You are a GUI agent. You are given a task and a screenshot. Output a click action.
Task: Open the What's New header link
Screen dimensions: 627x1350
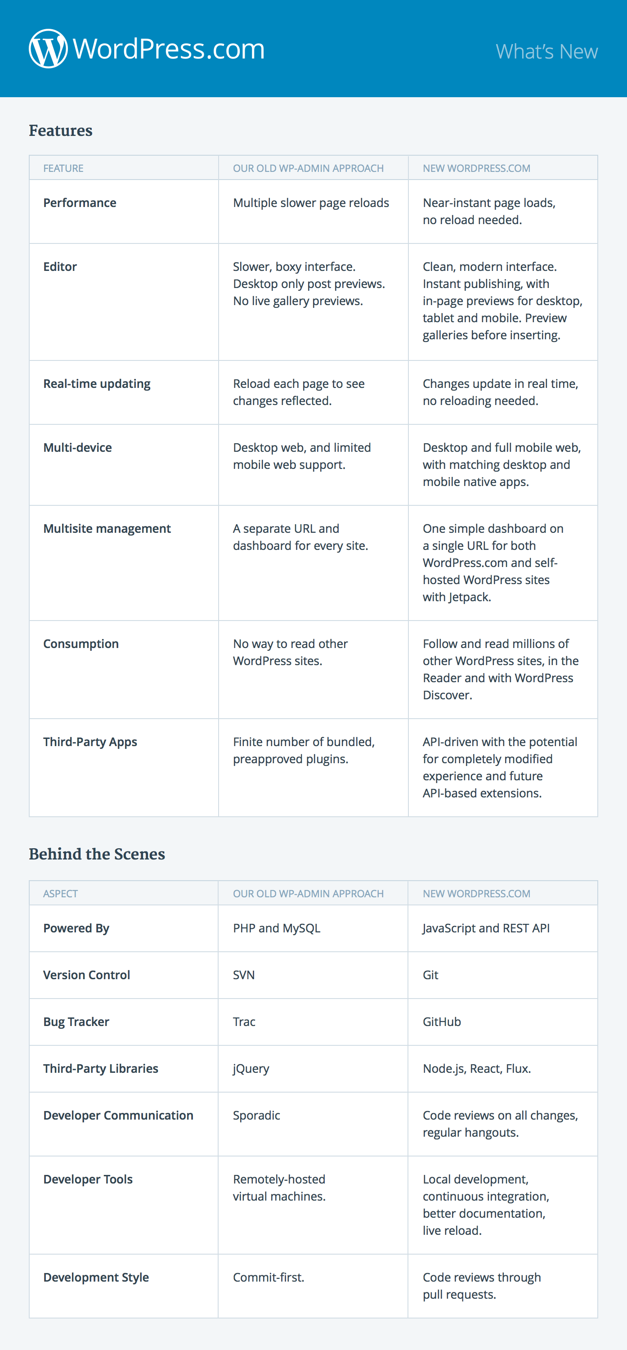(546, 51)
